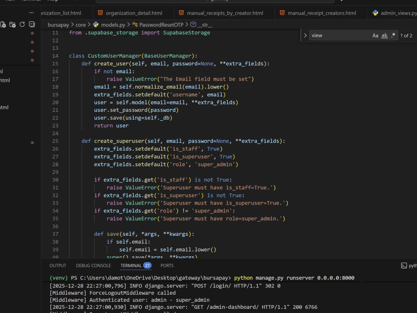Select 'models.py' in the breadcrumb
This screenshot has width=417, height=313.
[113, 25]
